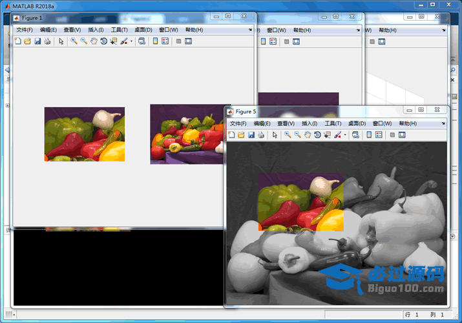
Task: Click the Rotate 3D tool in Figure 1
Action: point(104,41)
